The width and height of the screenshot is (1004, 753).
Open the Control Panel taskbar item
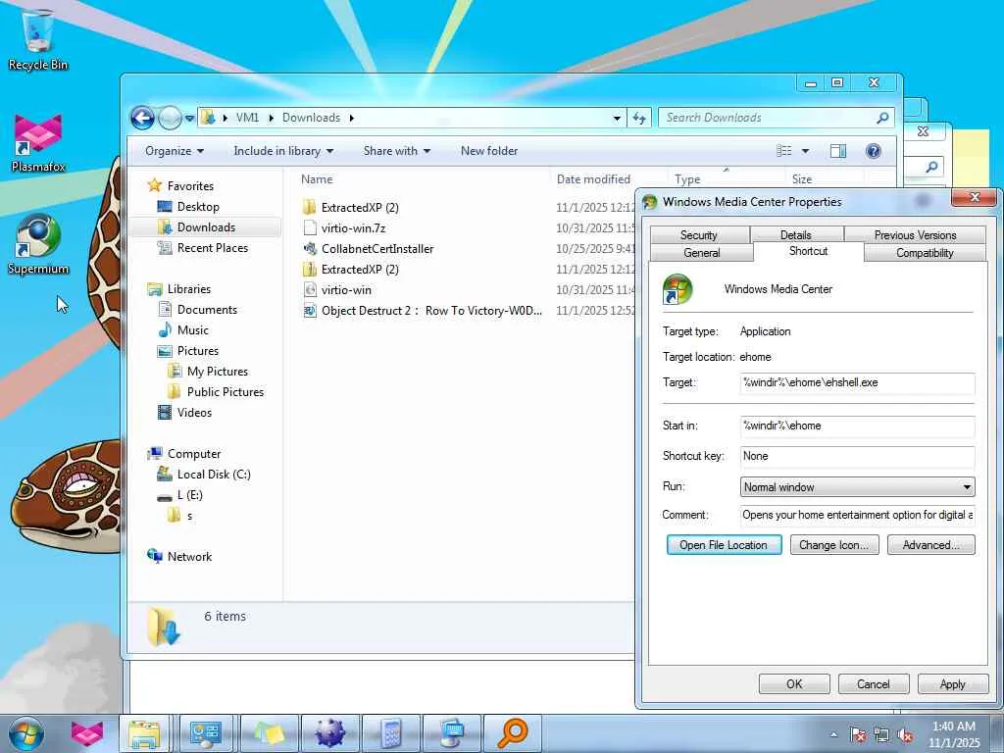pyautogui.click(x=206, y=733)
